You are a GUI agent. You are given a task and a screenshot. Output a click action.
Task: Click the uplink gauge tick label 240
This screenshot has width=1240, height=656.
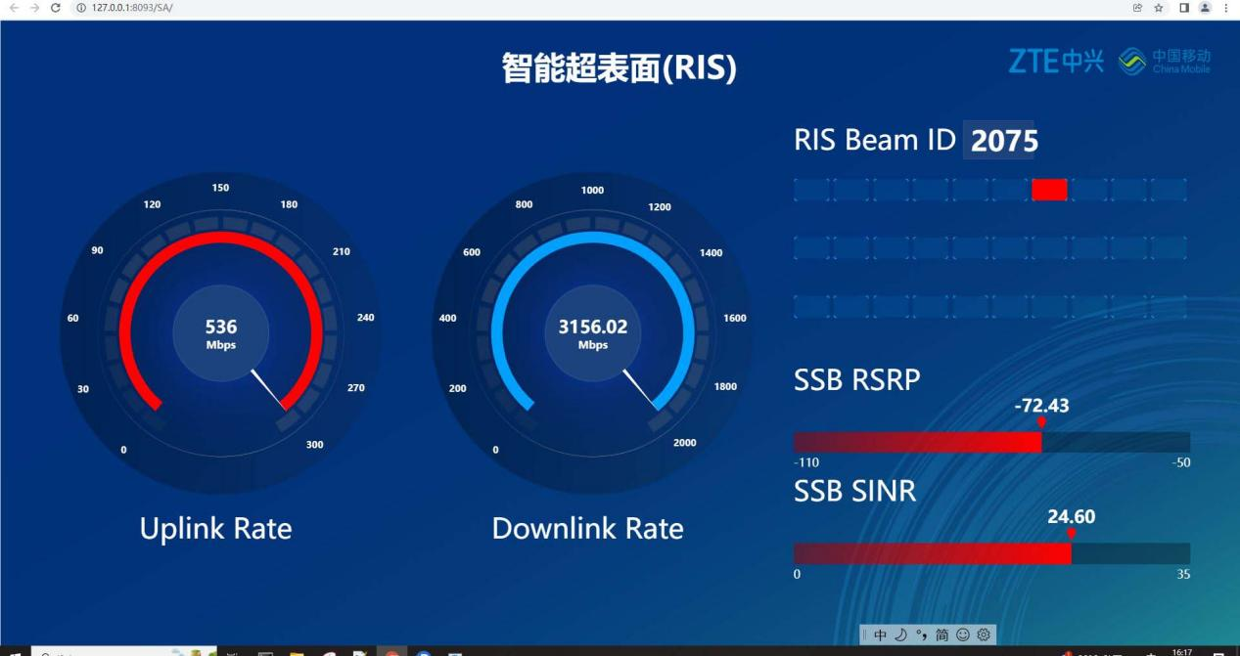pyautogui.click(x=365, y=318)
